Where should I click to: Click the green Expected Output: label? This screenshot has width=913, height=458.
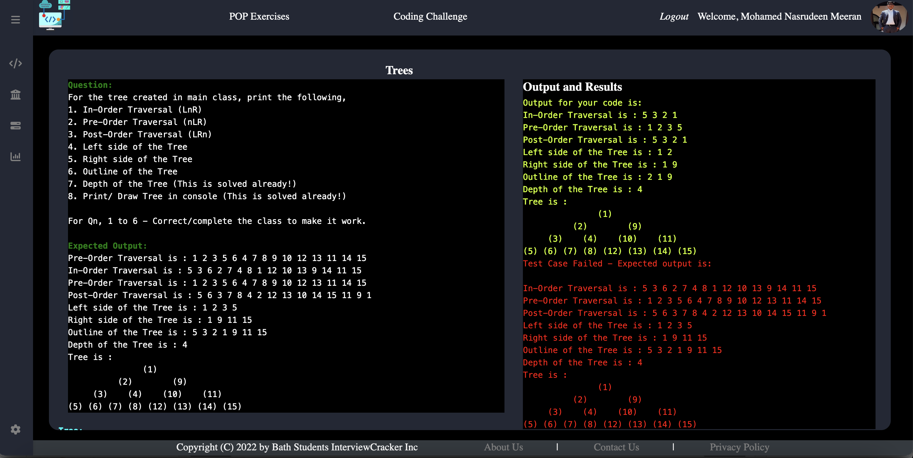pyautogui.click(x=107, y=245)
